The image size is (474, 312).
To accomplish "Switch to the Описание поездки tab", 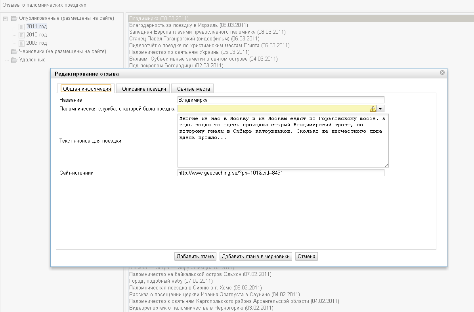I will [144, 89].
